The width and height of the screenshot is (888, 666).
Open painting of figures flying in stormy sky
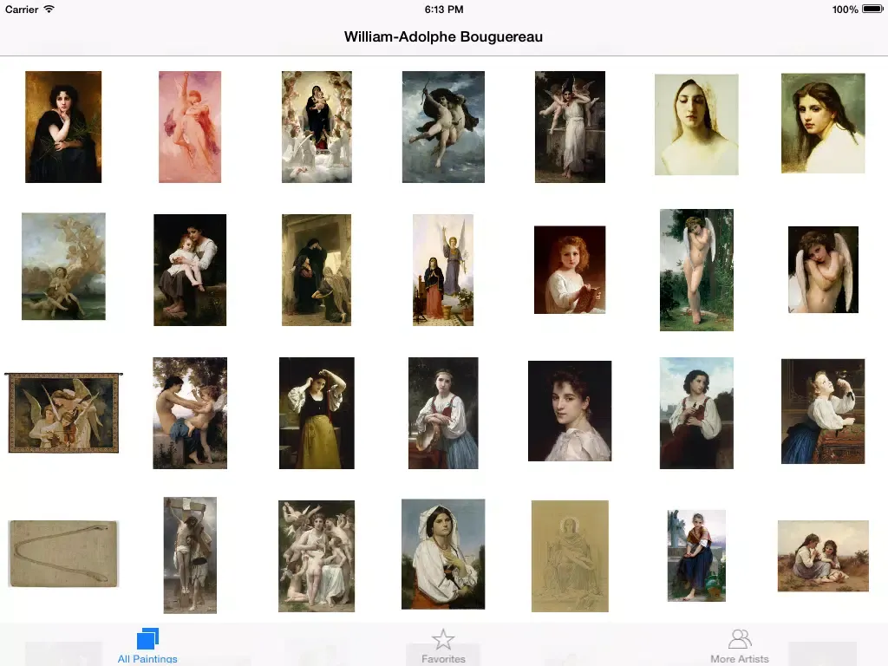click(443, 127)
